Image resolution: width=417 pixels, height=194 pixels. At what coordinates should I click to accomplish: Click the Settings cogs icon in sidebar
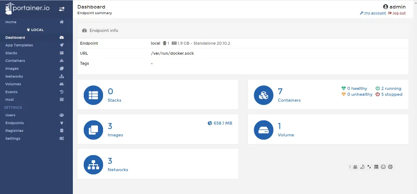coord(62,138)
